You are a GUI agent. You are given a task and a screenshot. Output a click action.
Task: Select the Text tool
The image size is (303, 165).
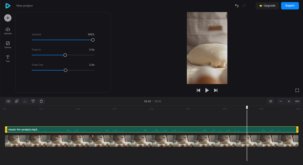point(8,59)
